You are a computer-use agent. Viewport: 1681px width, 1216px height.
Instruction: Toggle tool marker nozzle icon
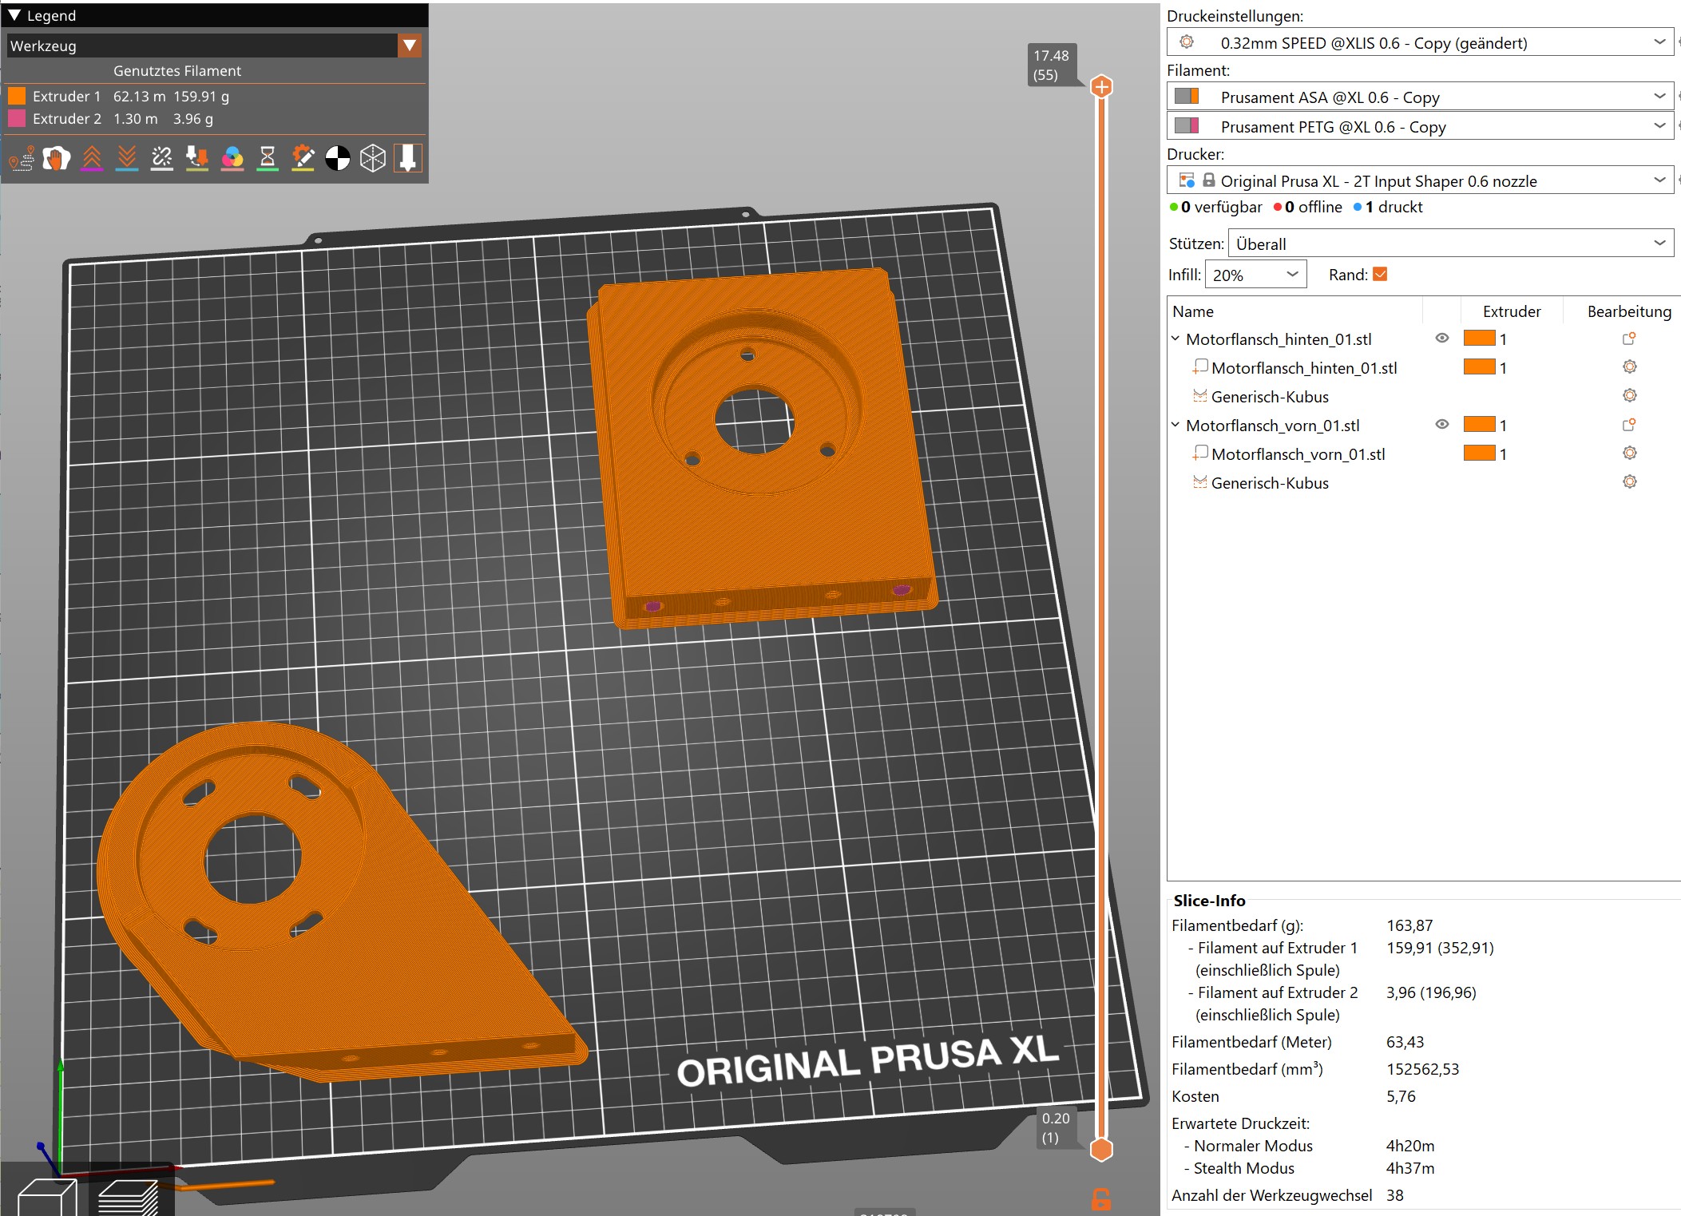(x=407, y=158)
